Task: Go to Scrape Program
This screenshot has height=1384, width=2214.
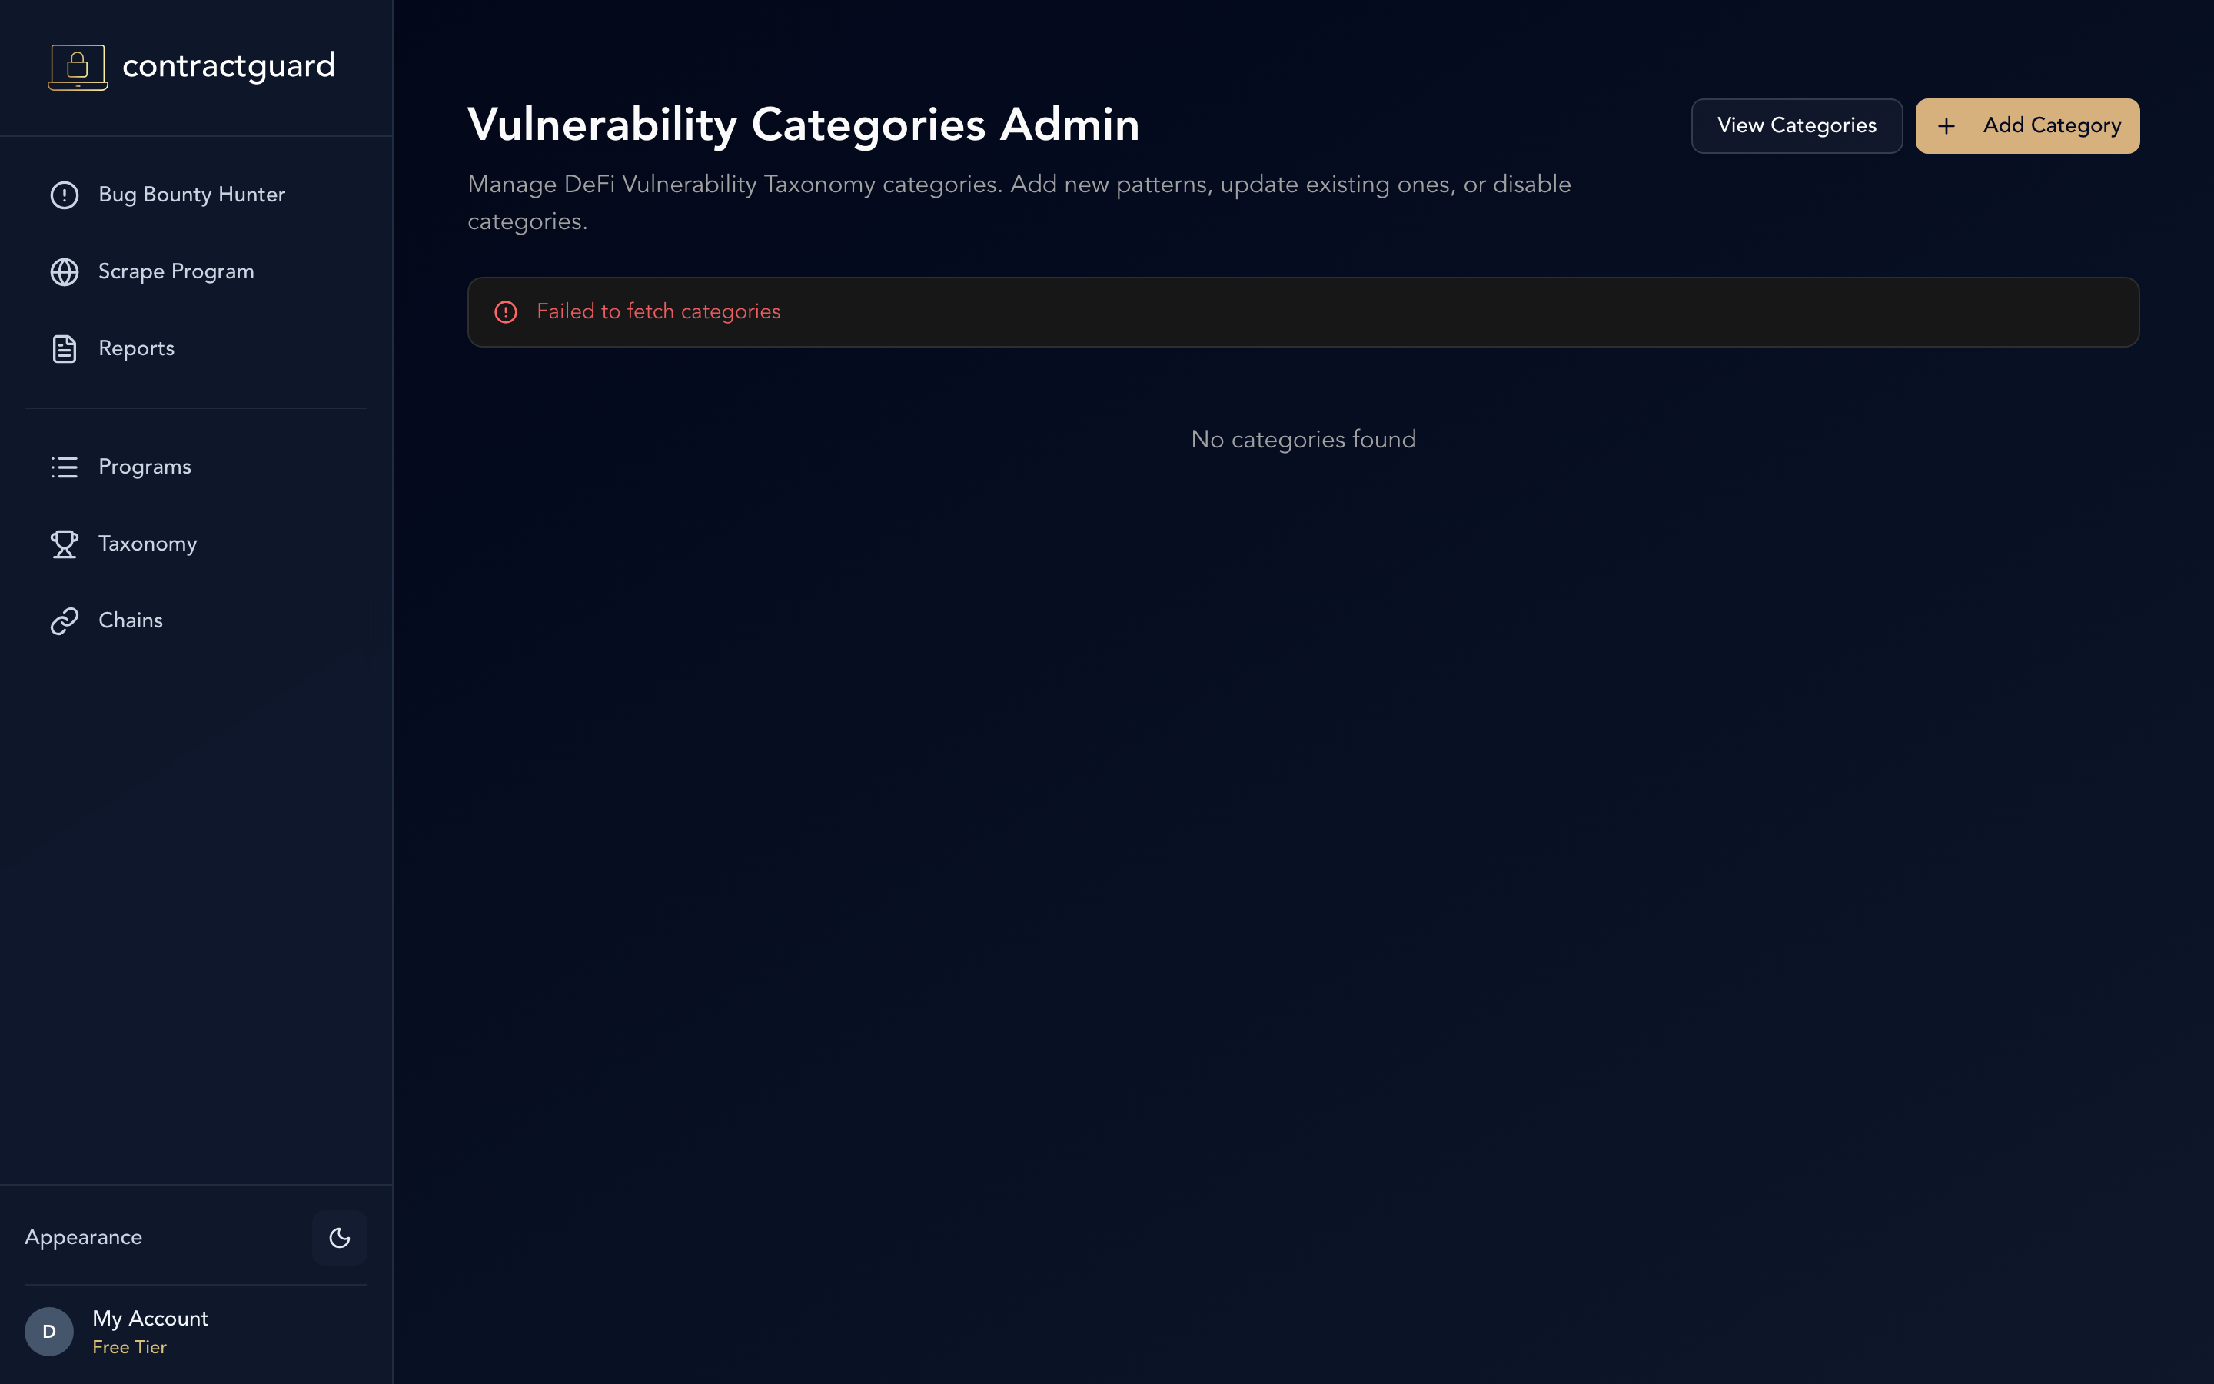Action: [x=196, y=272]
